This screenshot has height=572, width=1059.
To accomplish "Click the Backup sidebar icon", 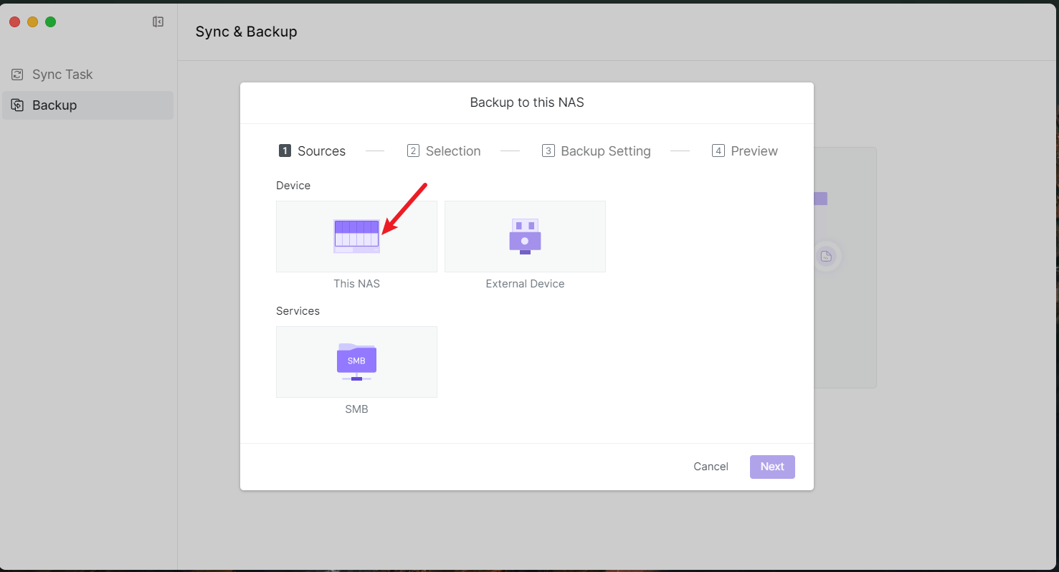I will (17, 105).
